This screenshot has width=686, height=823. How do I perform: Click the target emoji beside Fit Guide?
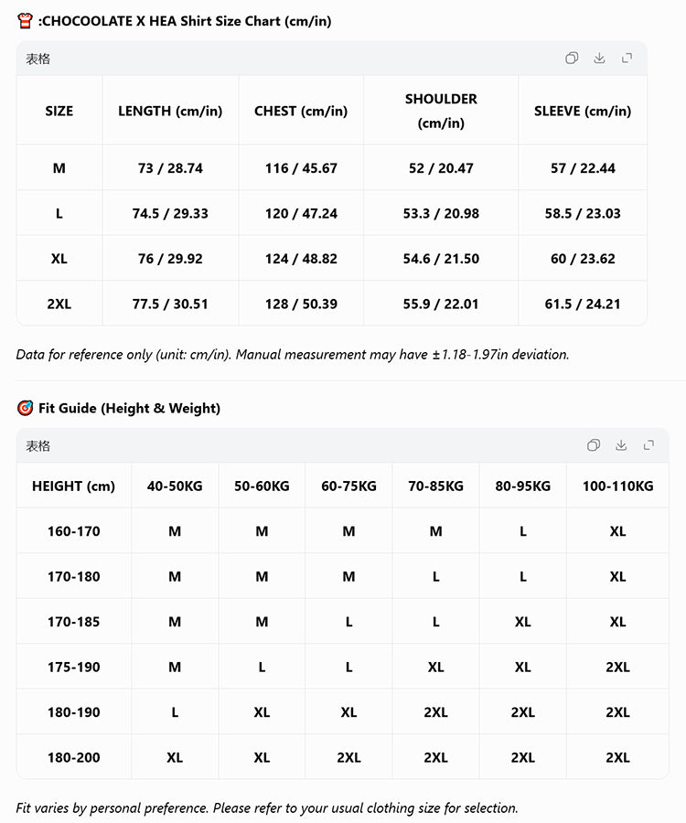[25, 408]
